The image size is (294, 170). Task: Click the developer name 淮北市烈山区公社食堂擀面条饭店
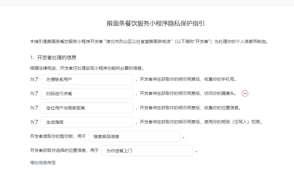138,41
